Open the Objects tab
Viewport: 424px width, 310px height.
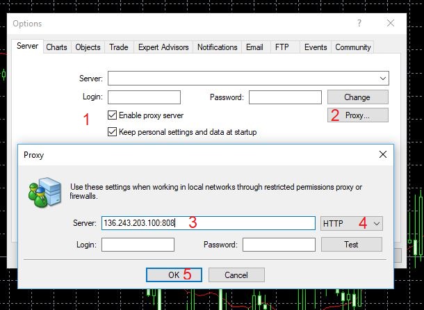[x=88, y=47]
